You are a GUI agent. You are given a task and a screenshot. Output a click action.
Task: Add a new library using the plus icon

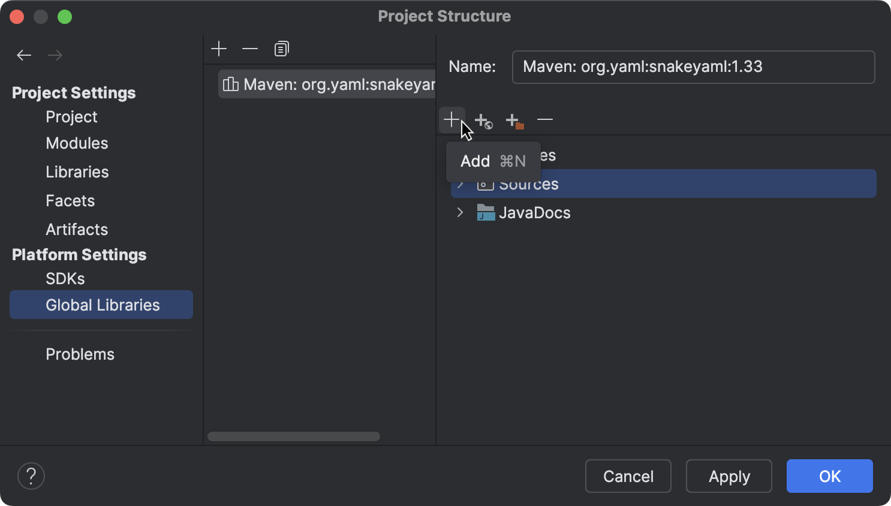[x=219, y=49]
